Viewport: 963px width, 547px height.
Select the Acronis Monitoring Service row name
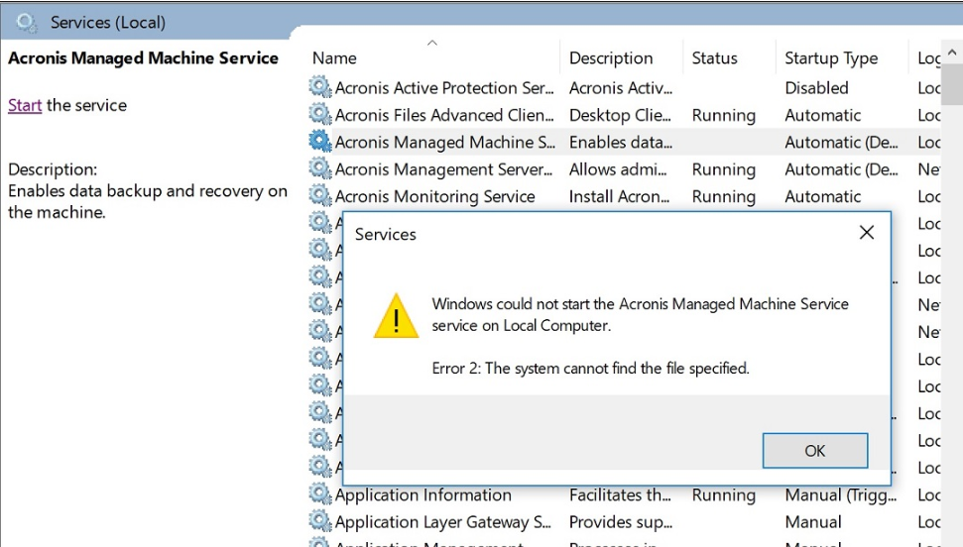[x=434, y=196]
